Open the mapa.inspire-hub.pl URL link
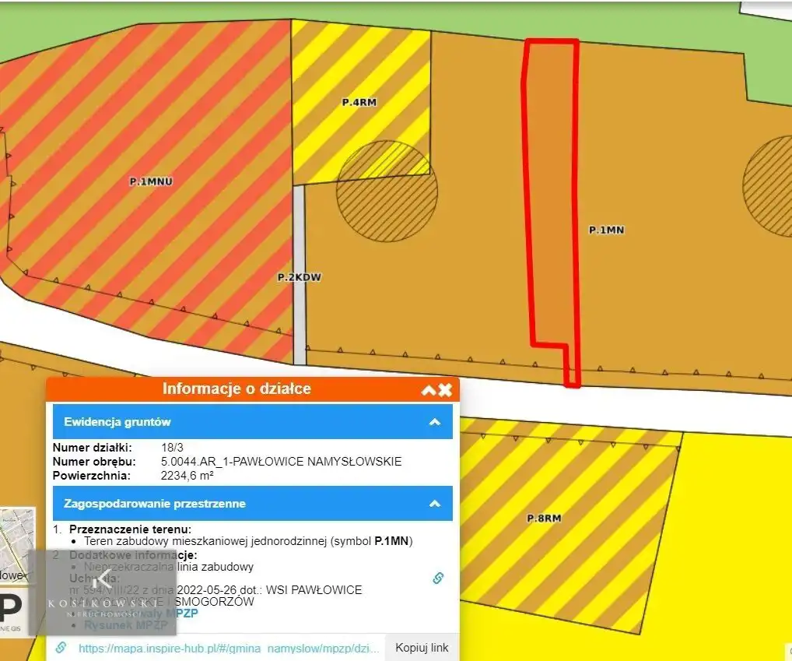The width and height of the screenshot is (792, 661). pos(229,649)
